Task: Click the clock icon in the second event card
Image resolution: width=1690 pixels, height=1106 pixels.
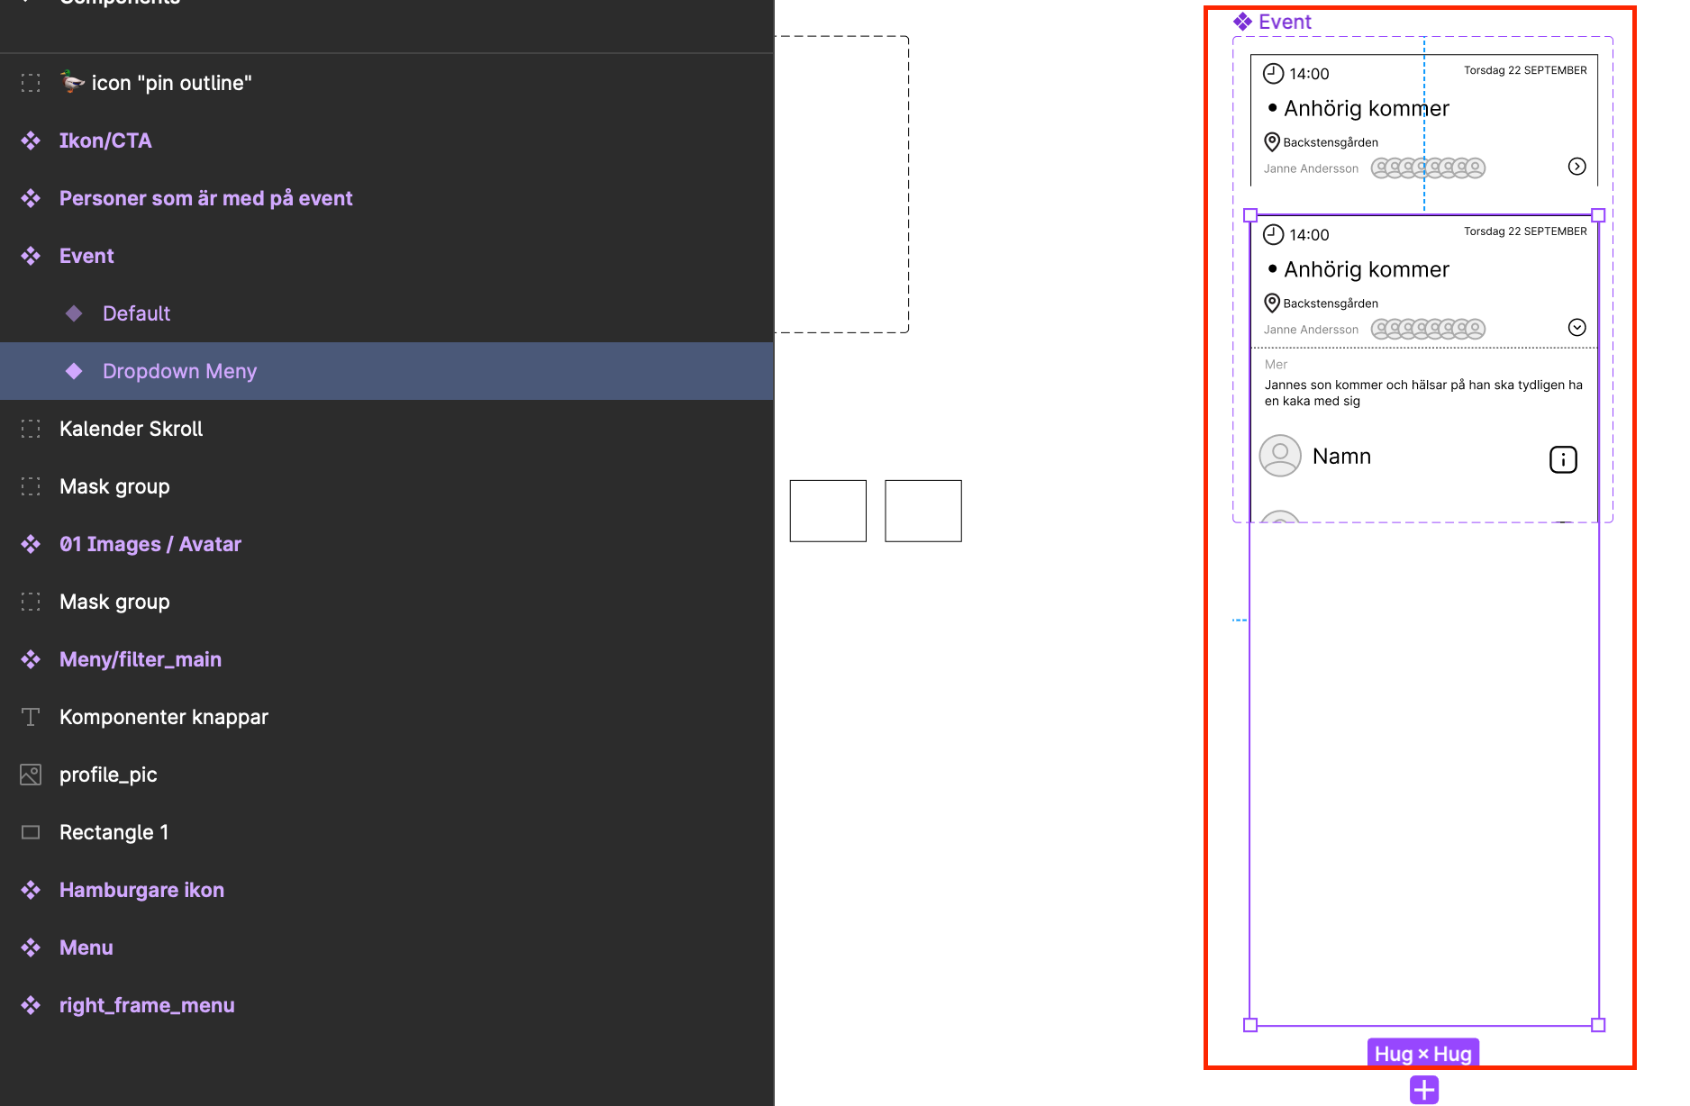Action: (1273, 235)
